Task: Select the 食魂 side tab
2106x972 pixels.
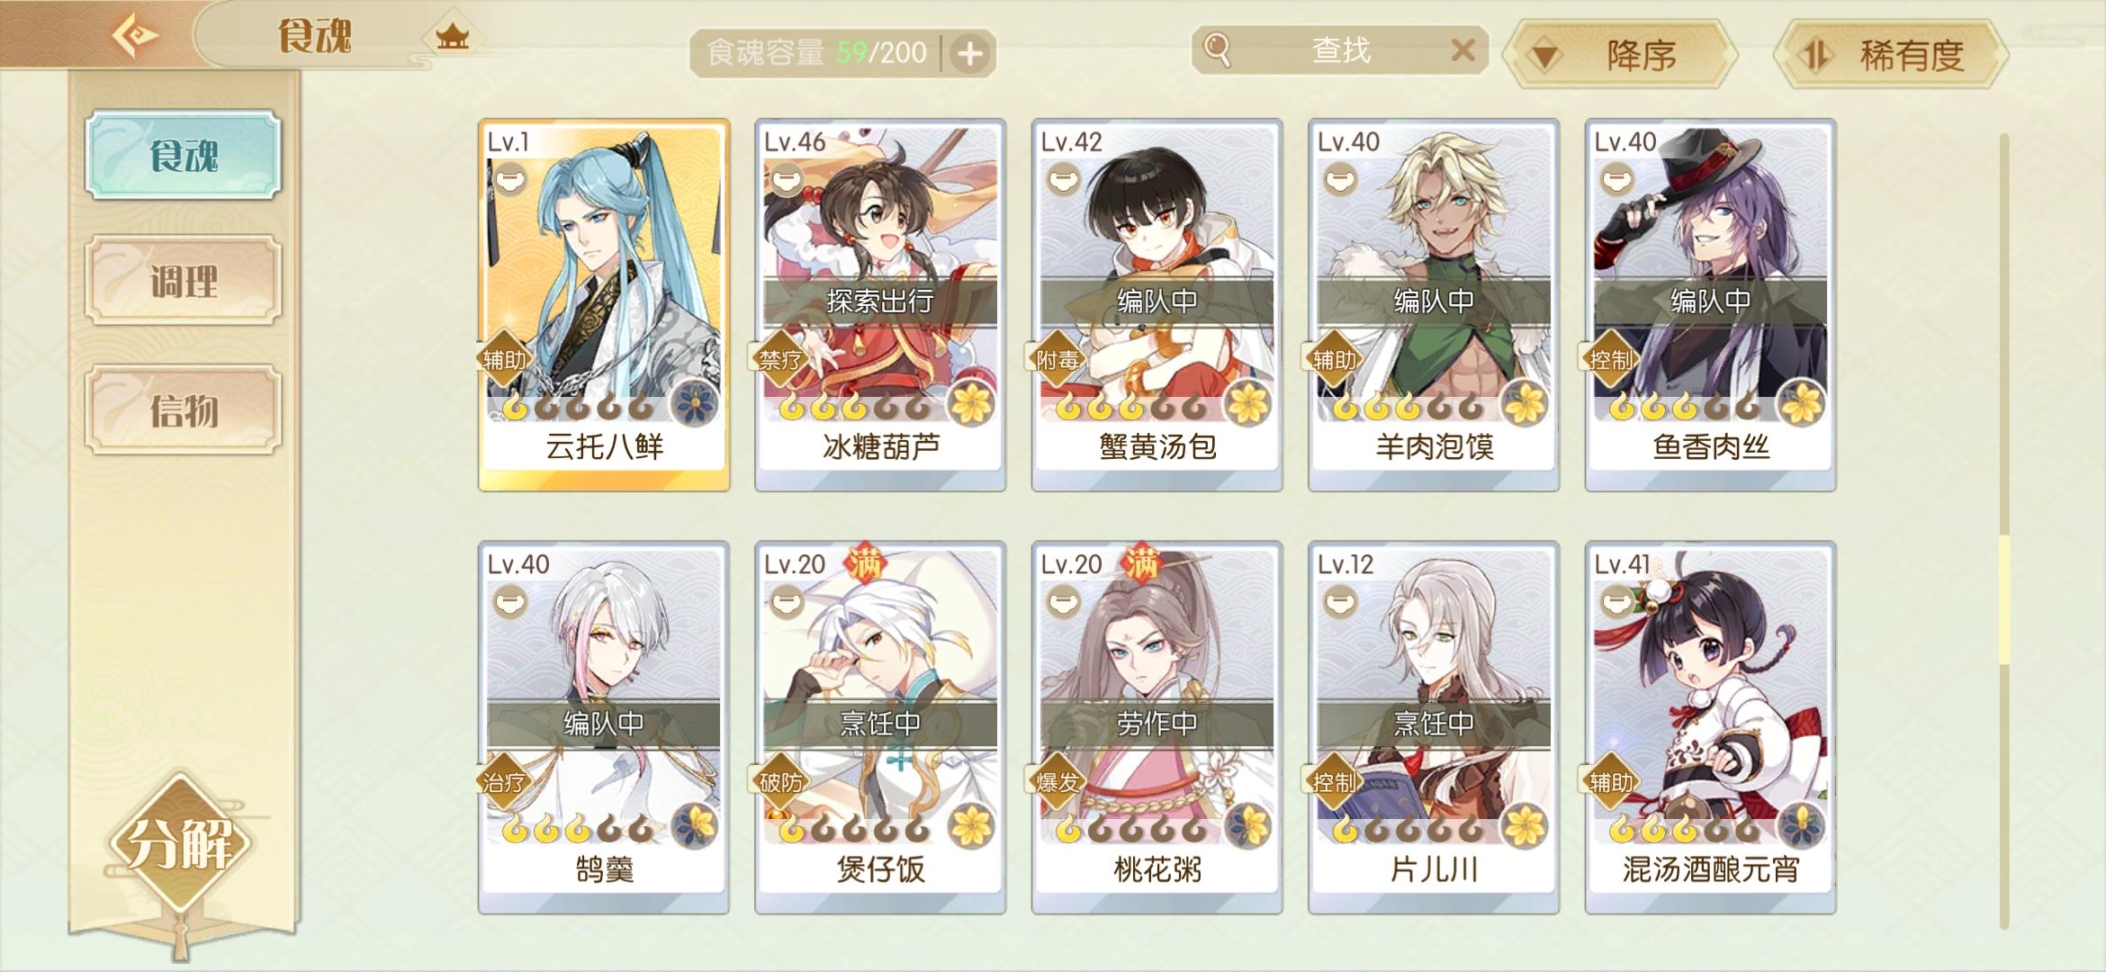Action: pyautogui.click(x=184, y=155)
